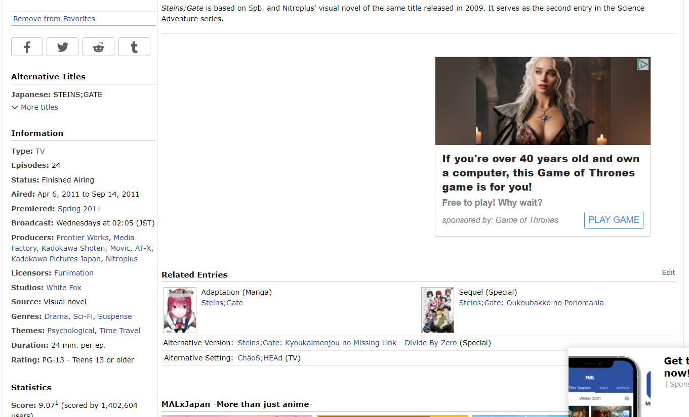
Task: Open Kadokawa Pictures Japan link
Action: tap(56, 259)
